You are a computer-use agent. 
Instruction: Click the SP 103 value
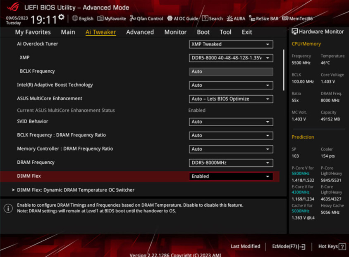click(x=295, y=156)
